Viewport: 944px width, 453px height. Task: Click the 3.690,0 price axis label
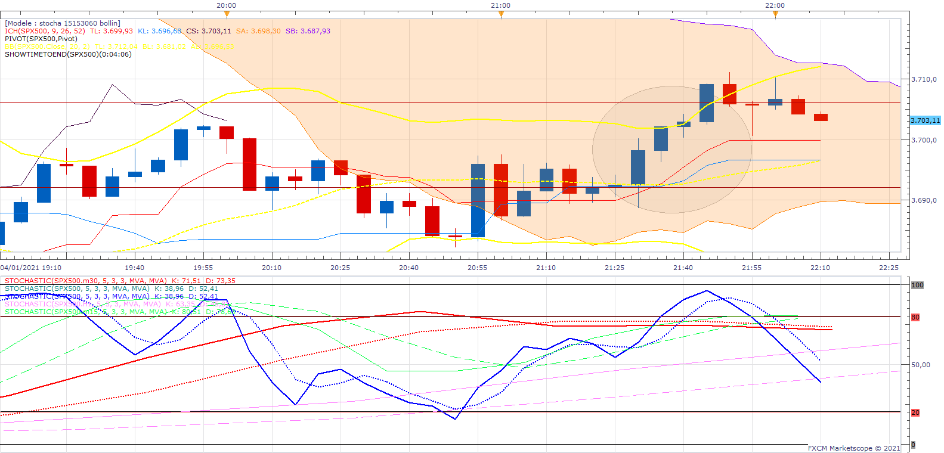pyautogui.click(x=924, y=200)
